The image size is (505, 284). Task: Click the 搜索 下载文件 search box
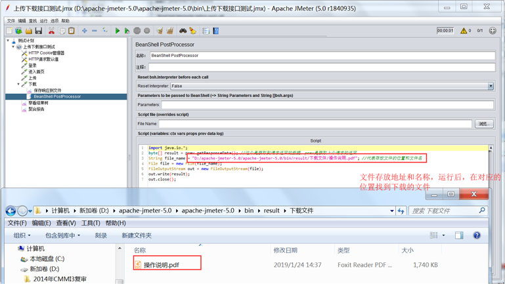[x=448, y=211]
